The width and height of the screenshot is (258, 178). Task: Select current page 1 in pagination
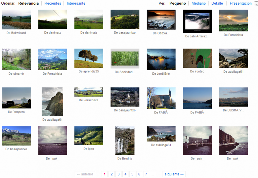click(x=105, y=174)
